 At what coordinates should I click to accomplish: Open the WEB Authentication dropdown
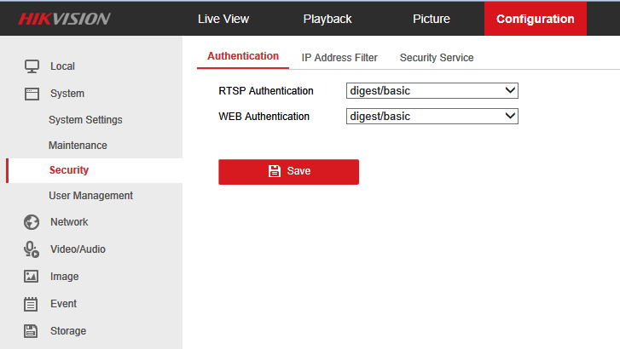[432, 116]
